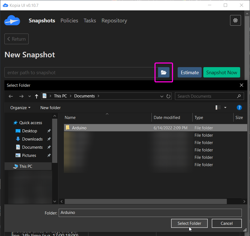Screen dimensions: 250x236
Task: Click Documents in address breadcrumb
Action: coord(84,96)
